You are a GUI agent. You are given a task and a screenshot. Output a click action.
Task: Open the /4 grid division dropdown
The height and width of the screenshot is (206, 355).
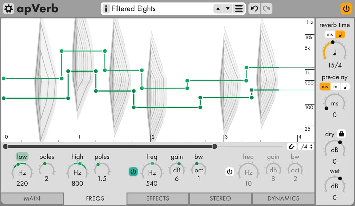click(x=306, y=147)
